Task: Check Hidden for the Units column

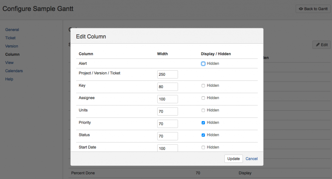Action: click(x=203, y=110)
